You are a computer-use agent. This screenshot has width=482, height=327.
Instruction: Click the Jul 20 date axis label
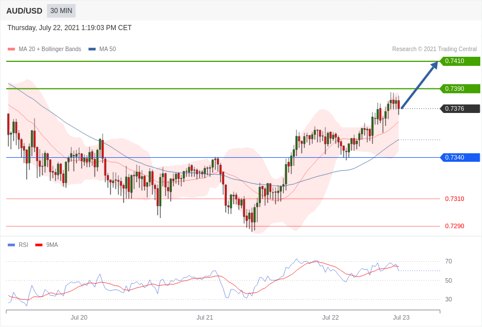(79, 317)
